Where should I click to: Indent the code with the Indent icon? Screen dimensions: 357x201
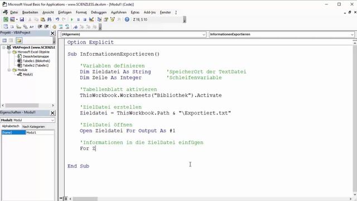coord(40,27)
